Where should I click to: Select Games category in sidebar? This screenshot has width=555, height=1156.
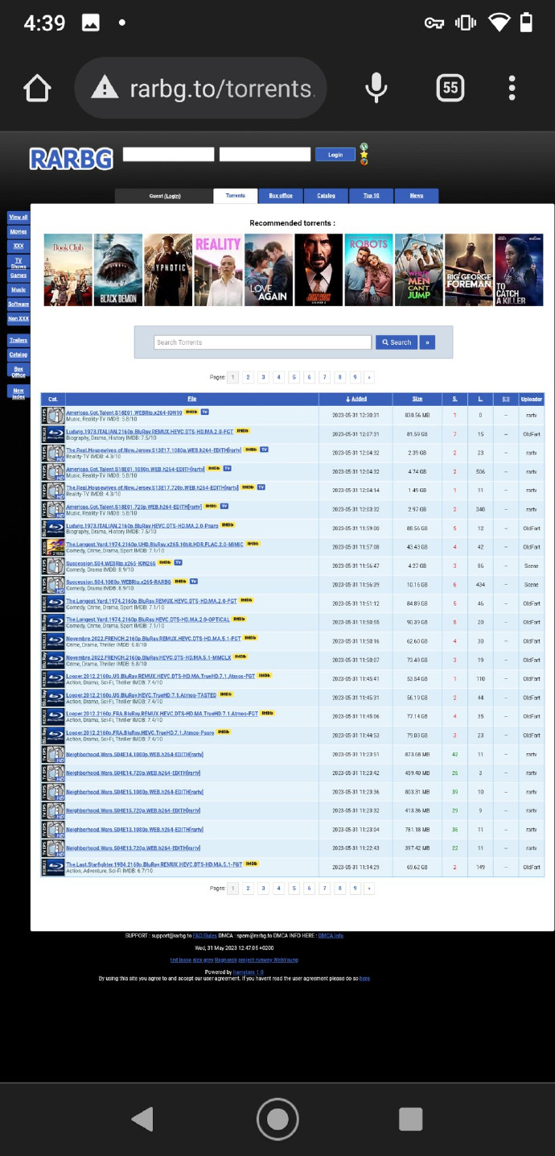coord(18,275)
